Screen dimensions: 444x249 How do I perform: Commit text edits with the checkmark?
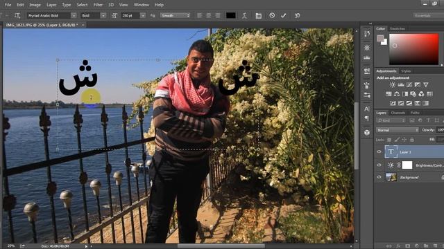(x=284, y=15)
